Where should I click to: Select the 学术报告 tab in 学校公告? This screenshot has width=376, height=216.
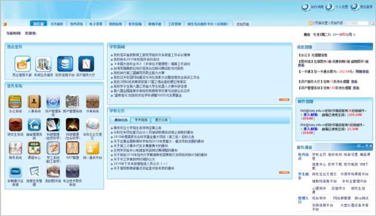[x=141, y=120]
